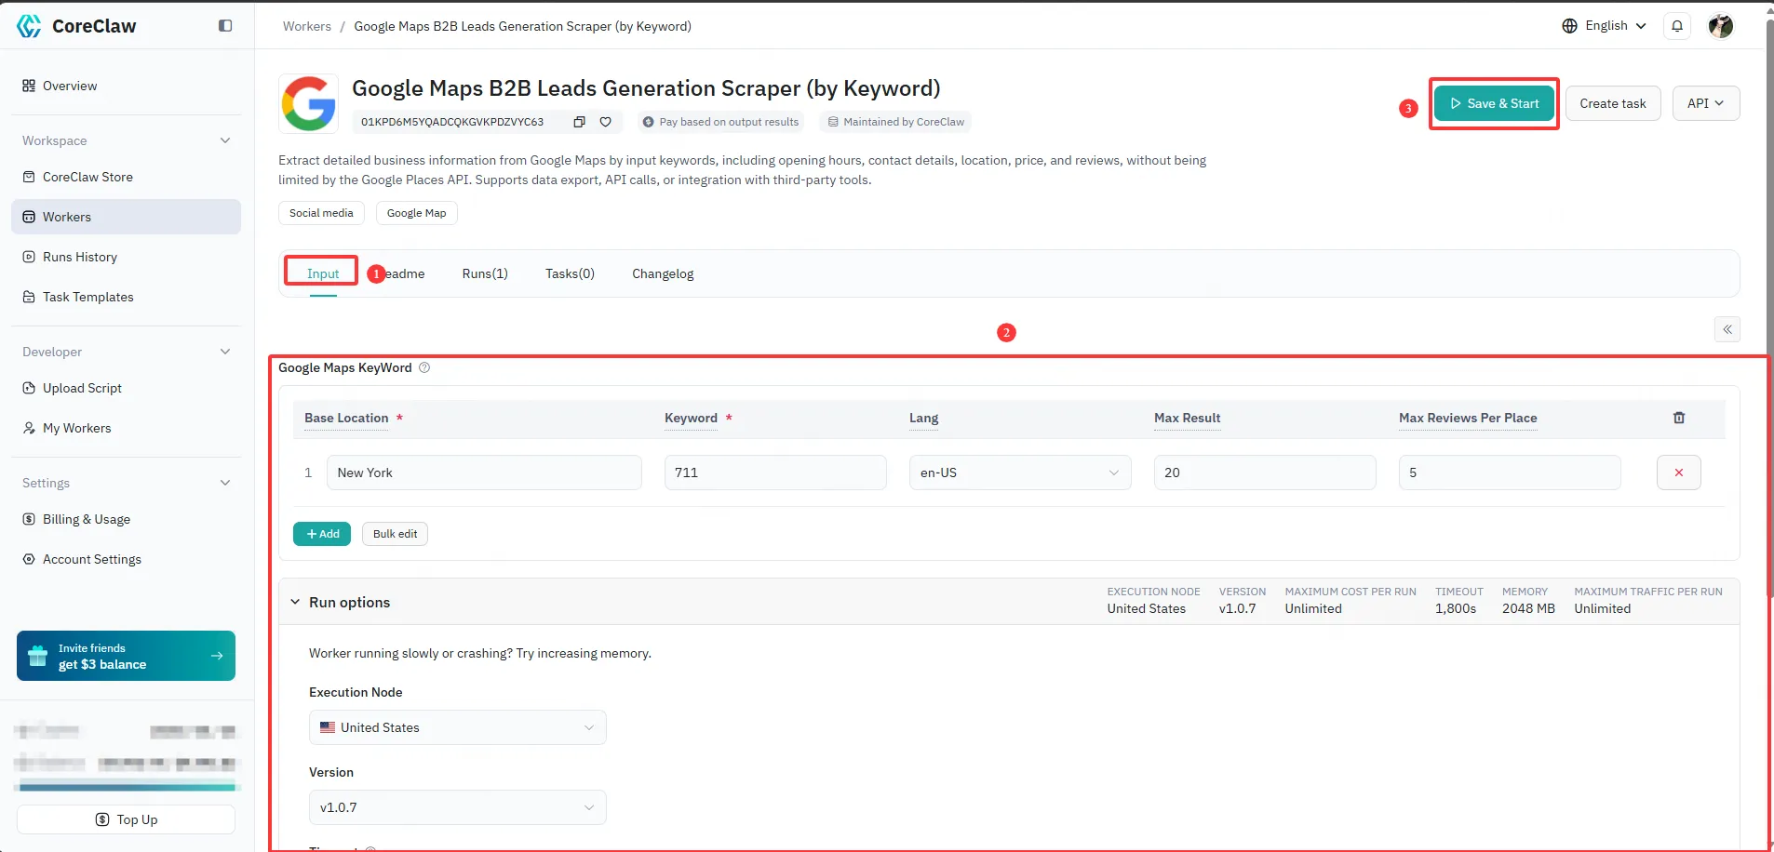The height and width of the screenshot is (852, 1774).
Task: Click the Keyword field containing 711
Action: pyautogui.click(x=775, y=473)
